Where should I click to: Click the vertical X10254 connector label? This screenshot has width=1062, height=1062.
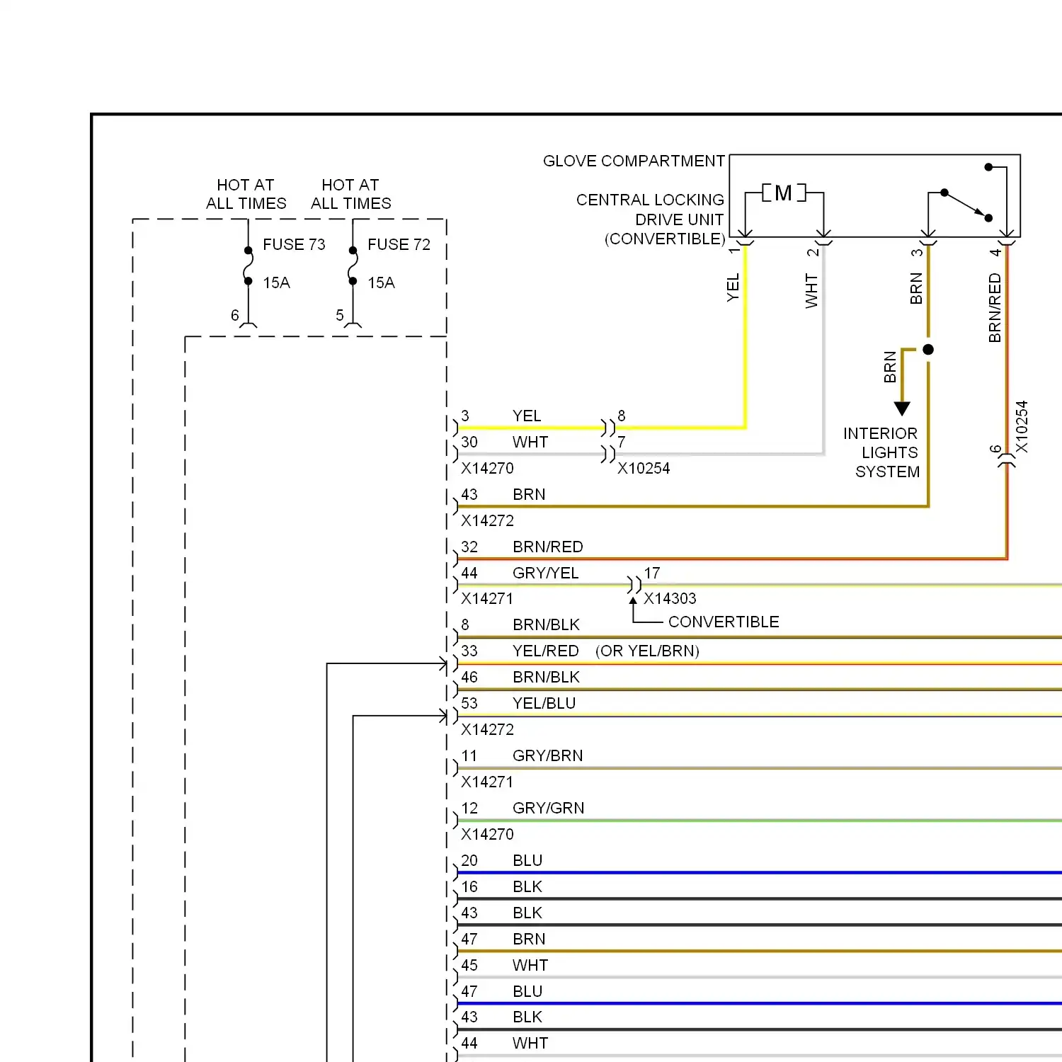click(x=1022, y=427)
